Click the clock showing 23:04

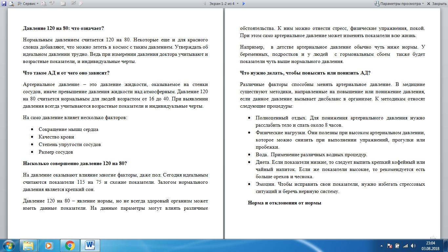tap(430, 245)
